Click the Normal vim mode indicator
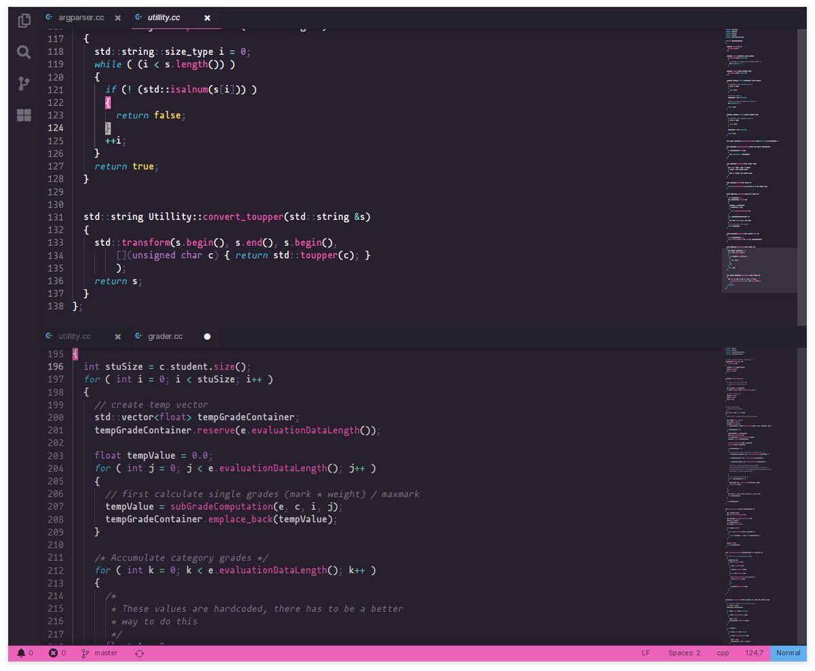Viewport: 815px width, 671px height. [789, 653]
